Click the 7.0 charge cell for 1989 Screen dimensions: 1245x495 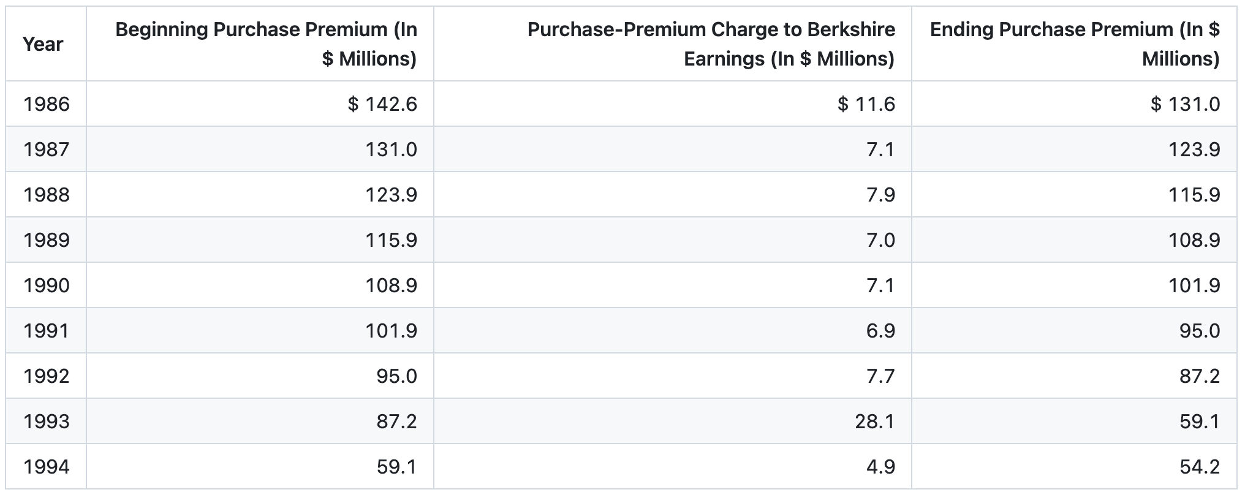880,240
